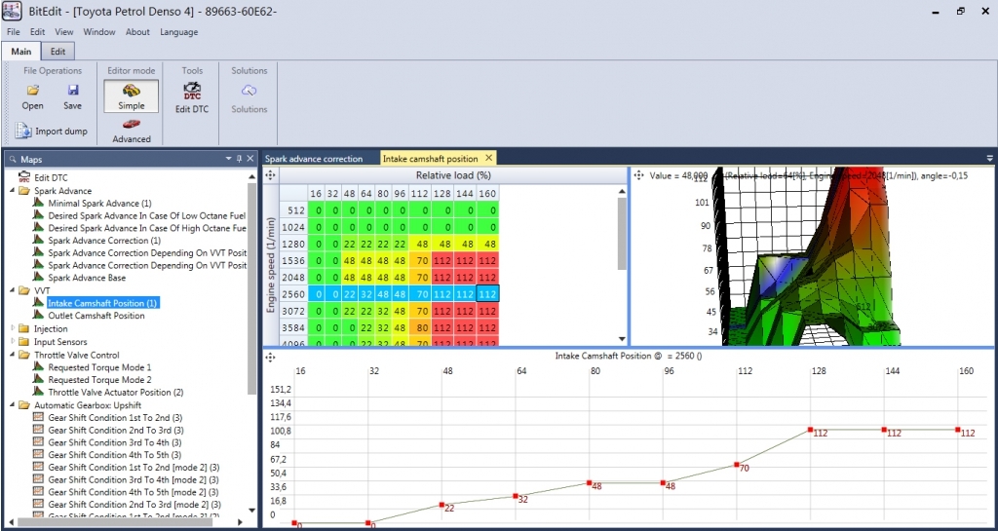Click graph point 22 at load 48
Viewport: 998px width, 531px height.
coord(441,505)
